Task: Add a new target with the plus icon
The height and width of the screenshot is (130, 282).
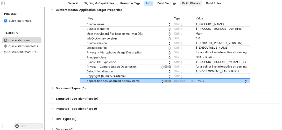Action: pyautogui.click(x=3, y=126)
